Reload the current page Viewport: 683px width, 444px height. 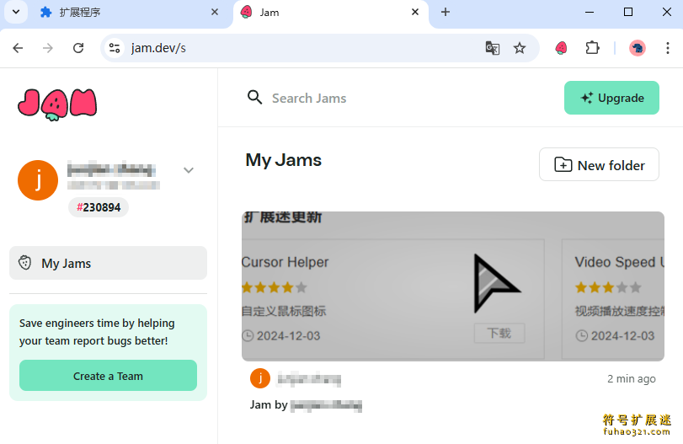78,48
